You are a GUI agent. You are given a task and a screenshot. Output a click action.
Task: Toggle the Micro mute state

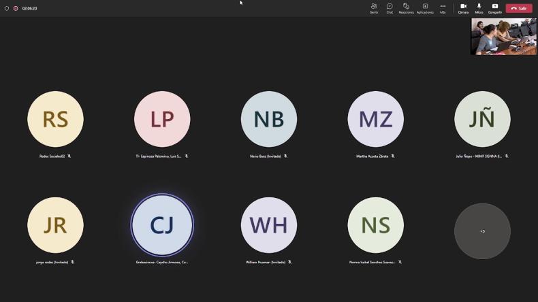coord(479,8)
